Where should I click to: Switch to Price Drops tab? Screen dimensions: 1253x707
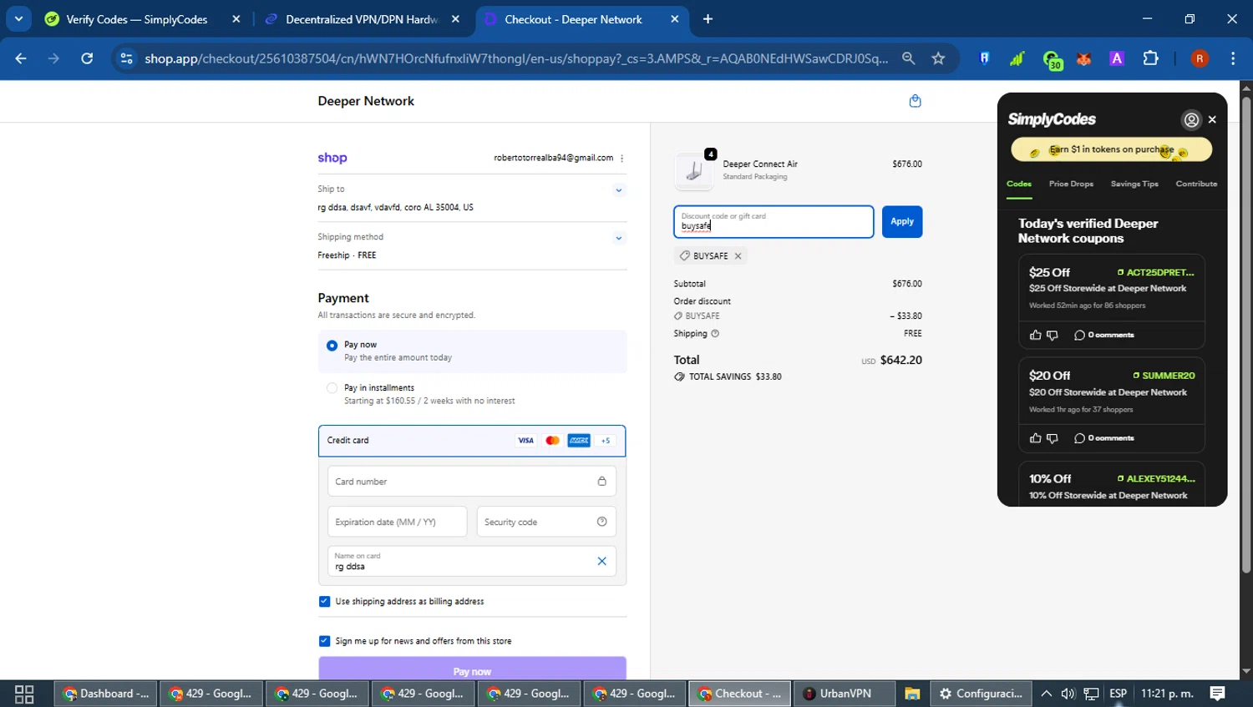[x=1071, y=184]
